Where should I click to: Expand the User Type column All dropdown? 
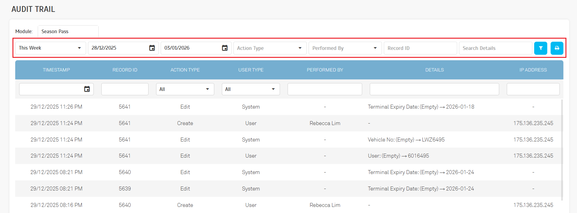pyautogui.click(x=251, y=89)
